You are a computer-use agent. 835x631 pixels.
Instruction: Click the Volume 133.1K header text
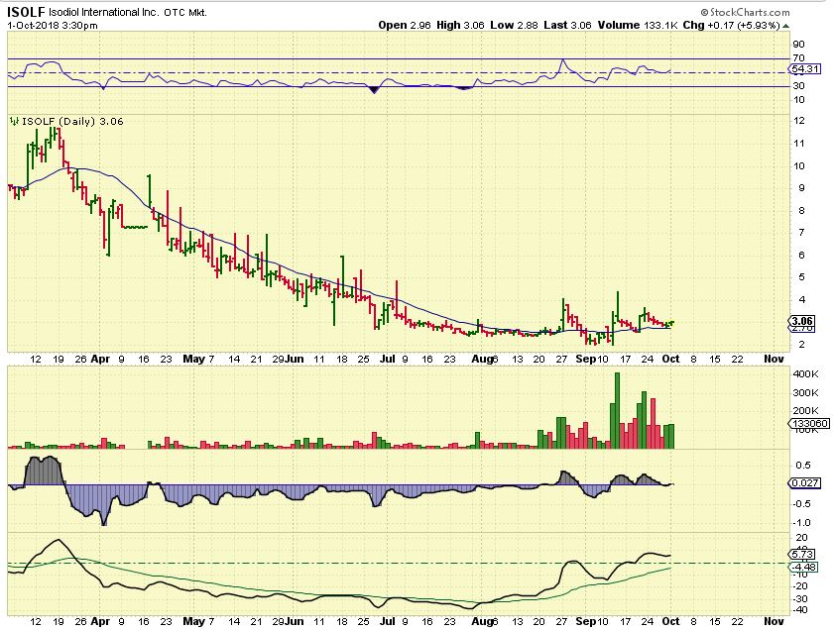click(x=637, y=25)
